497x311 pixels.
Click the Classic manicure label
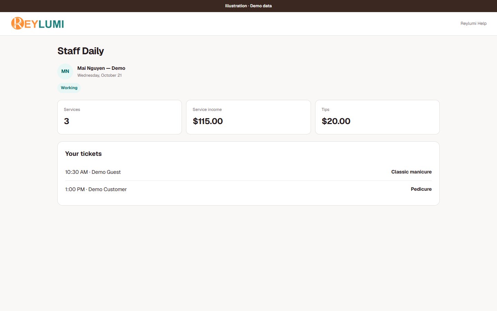pos(411,172)
